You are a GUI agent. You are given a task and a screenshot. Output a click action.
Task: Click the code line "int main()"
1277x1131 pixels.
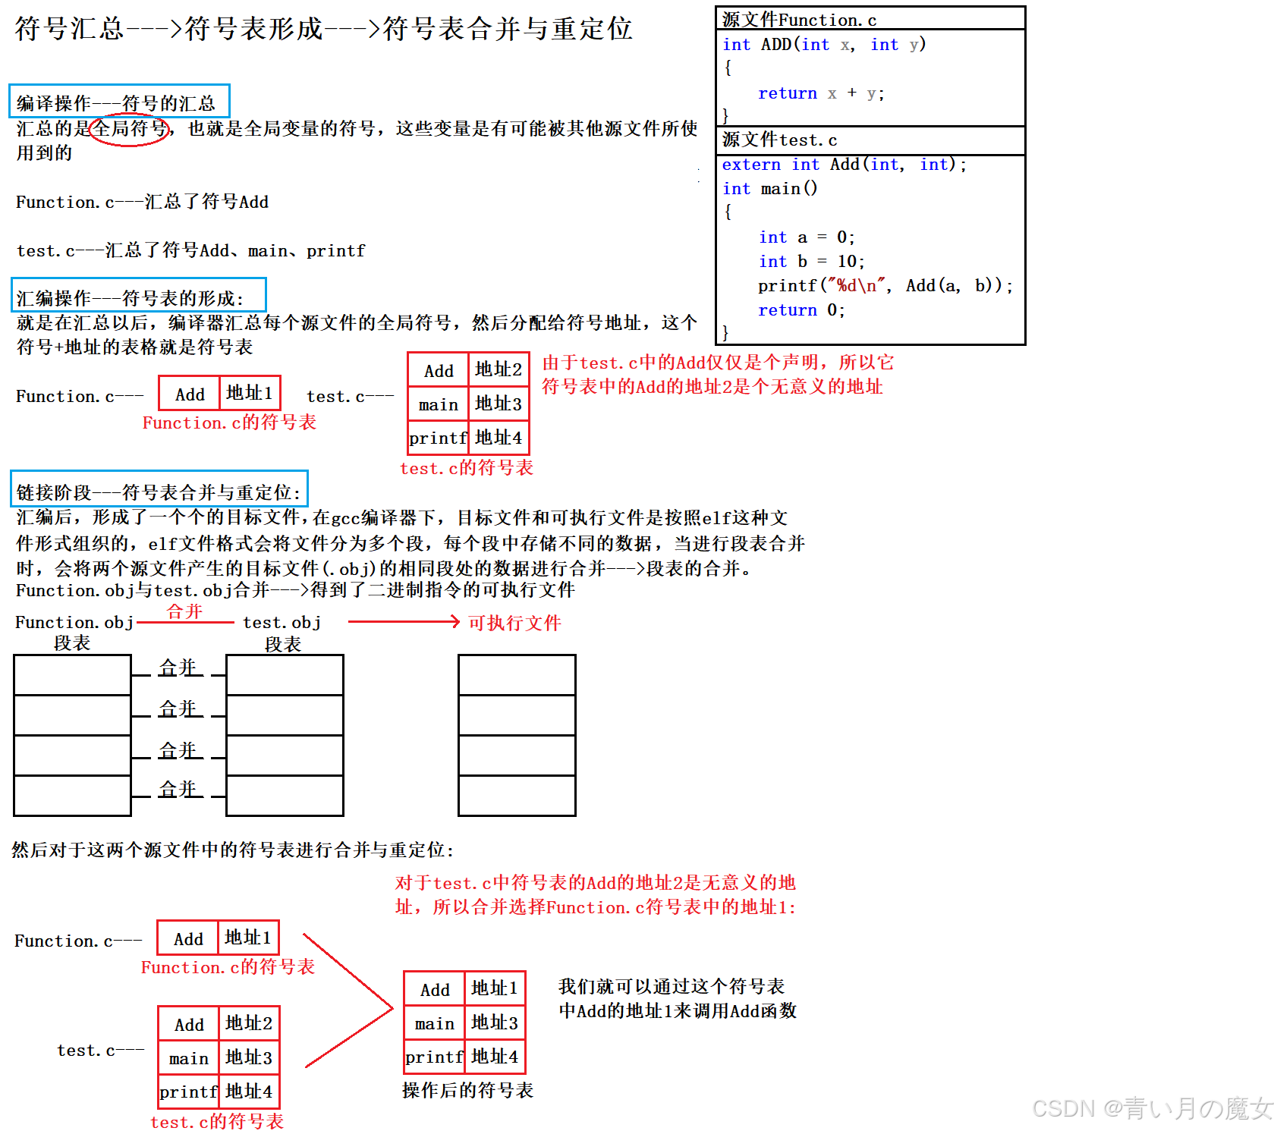click(769, 189)
